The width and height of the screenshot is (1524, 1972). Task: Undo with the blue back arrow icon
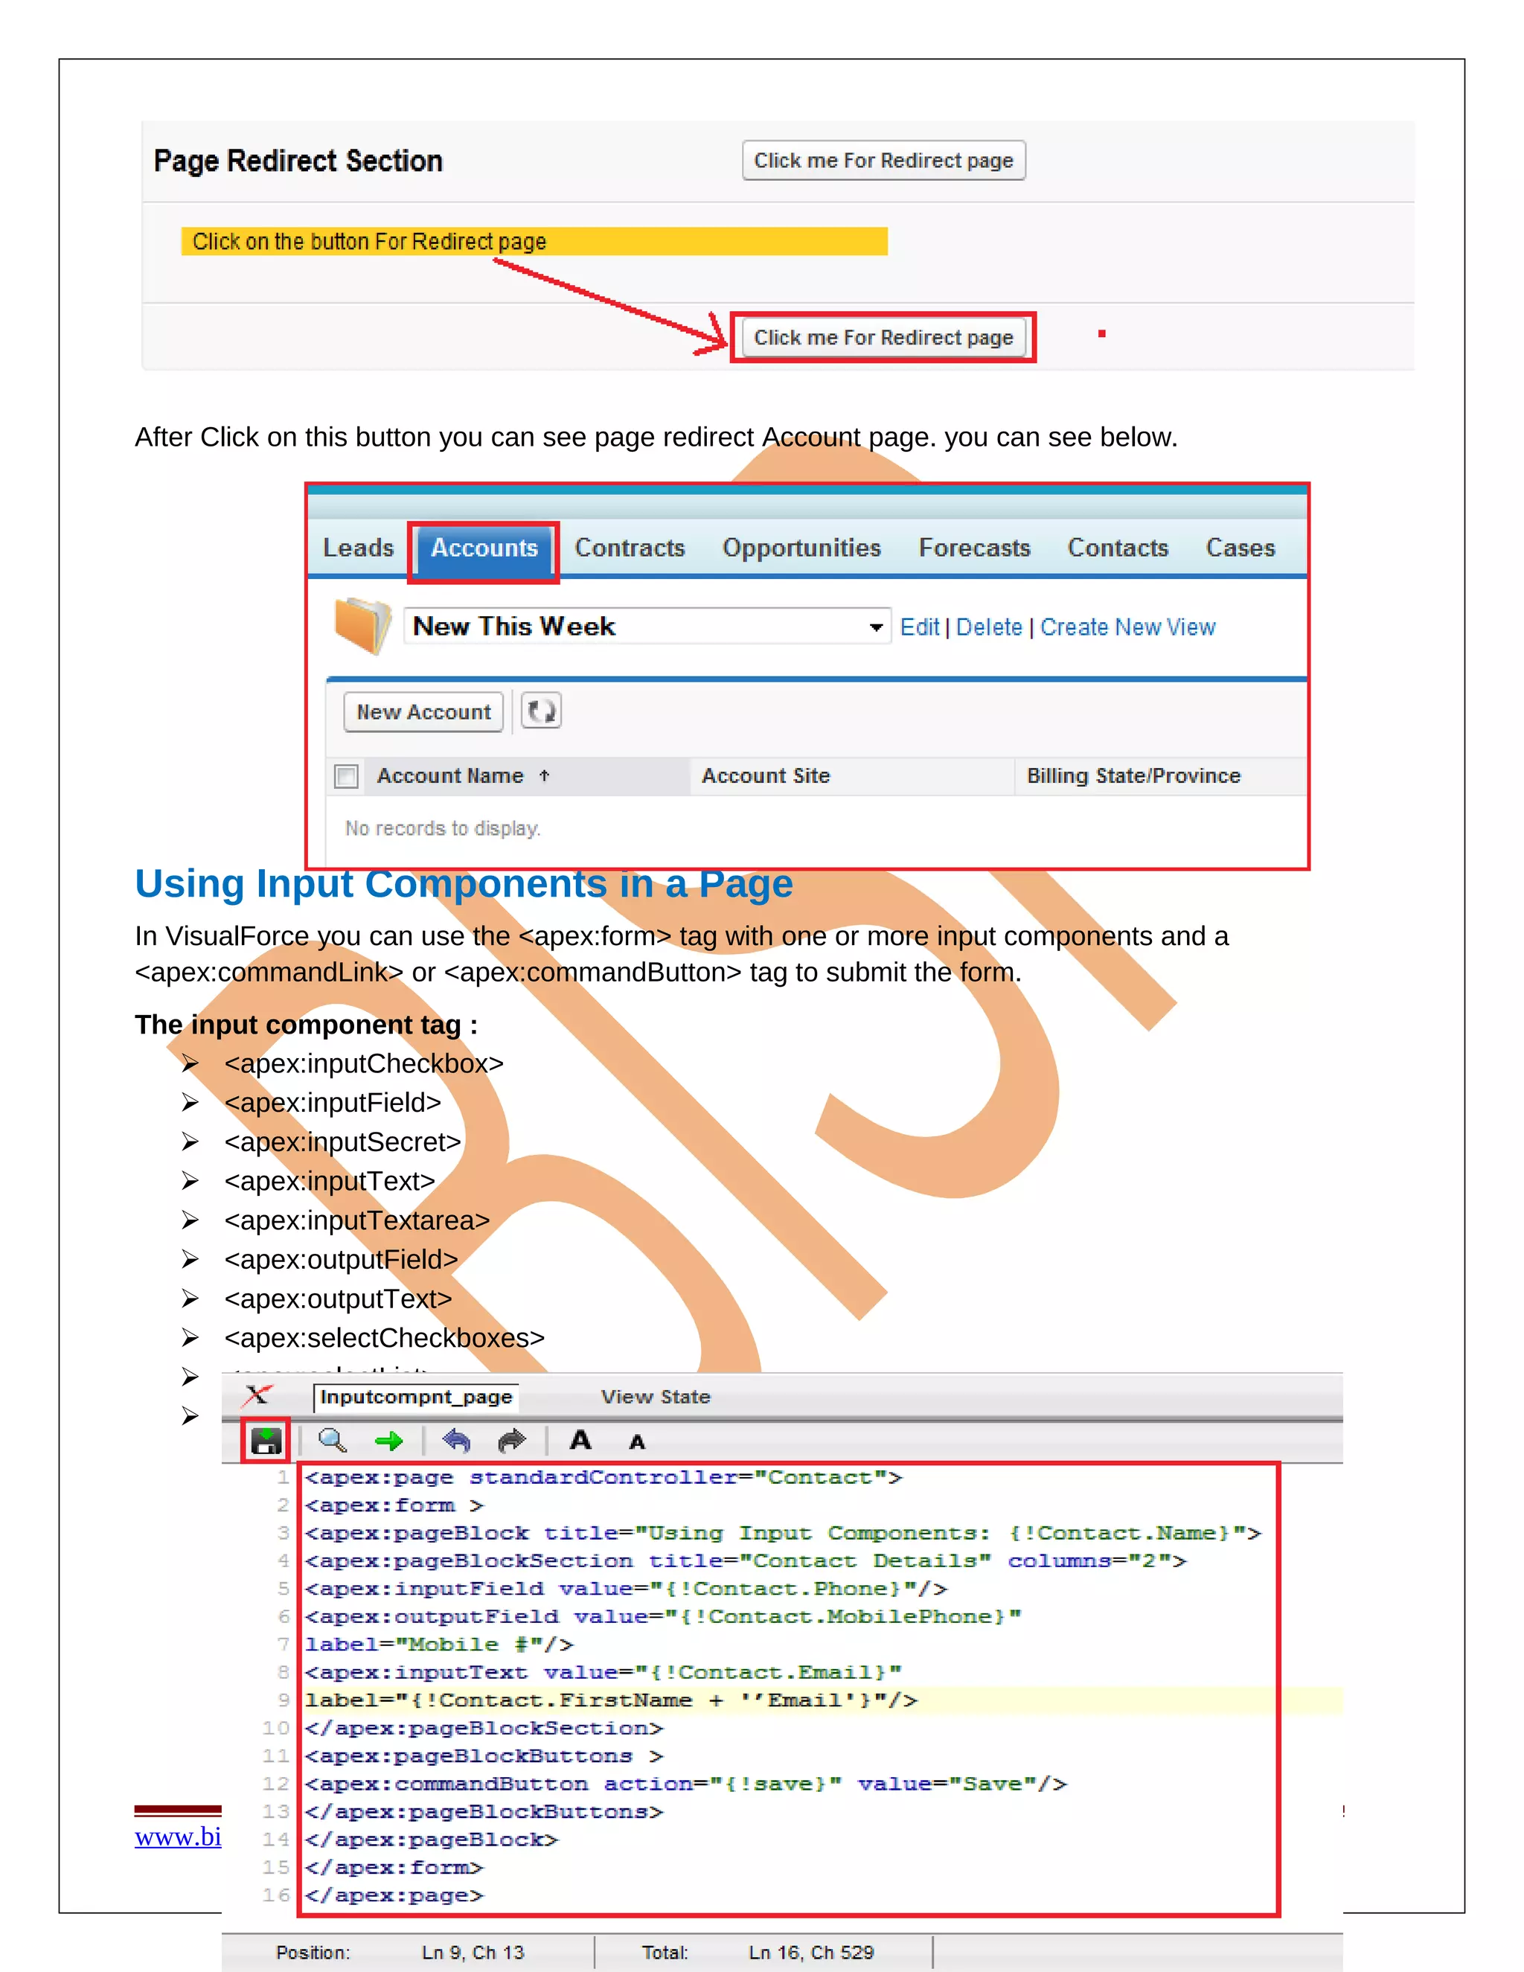point(456,1440)
